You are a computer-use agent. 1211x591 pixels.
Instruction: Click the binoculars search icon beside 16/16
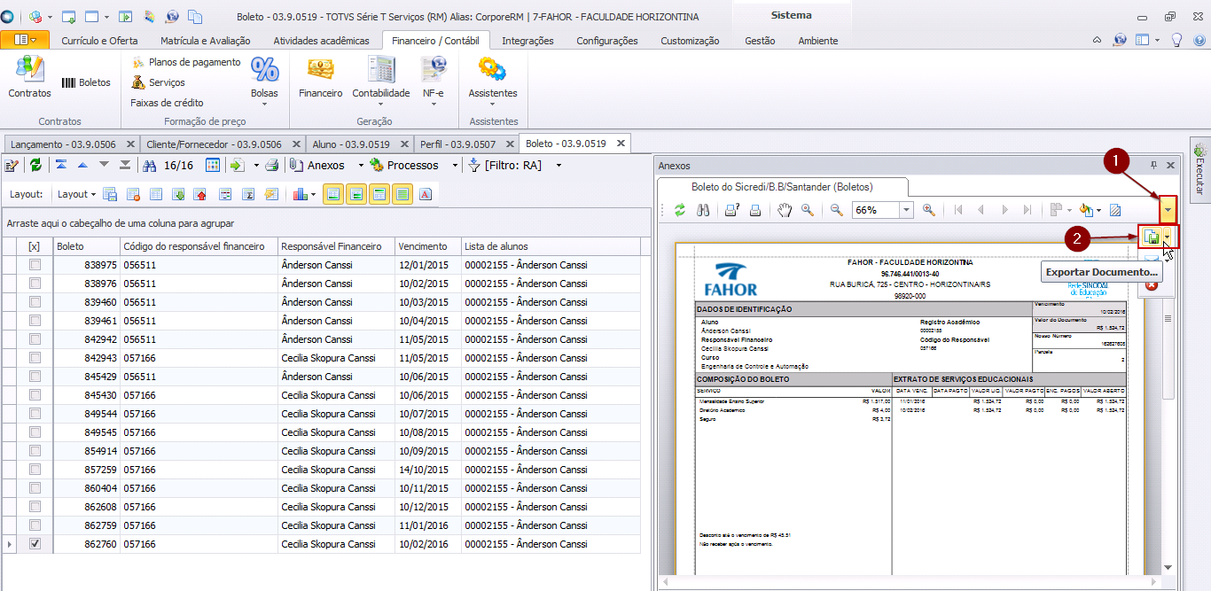150,165
